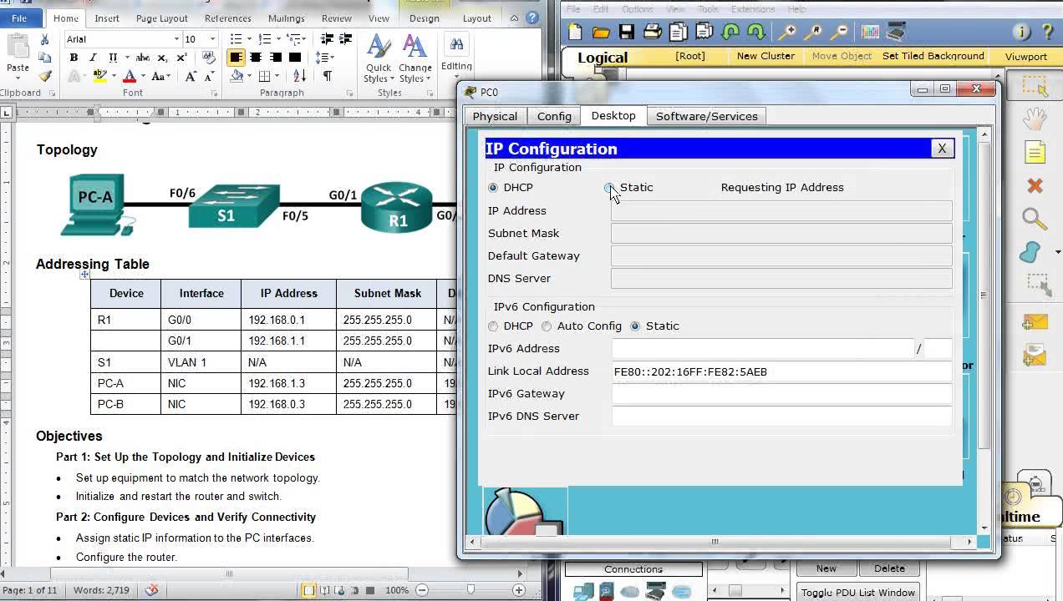
Task: Click the Print icon in Packet Tracer
Action: coord(653,33)
